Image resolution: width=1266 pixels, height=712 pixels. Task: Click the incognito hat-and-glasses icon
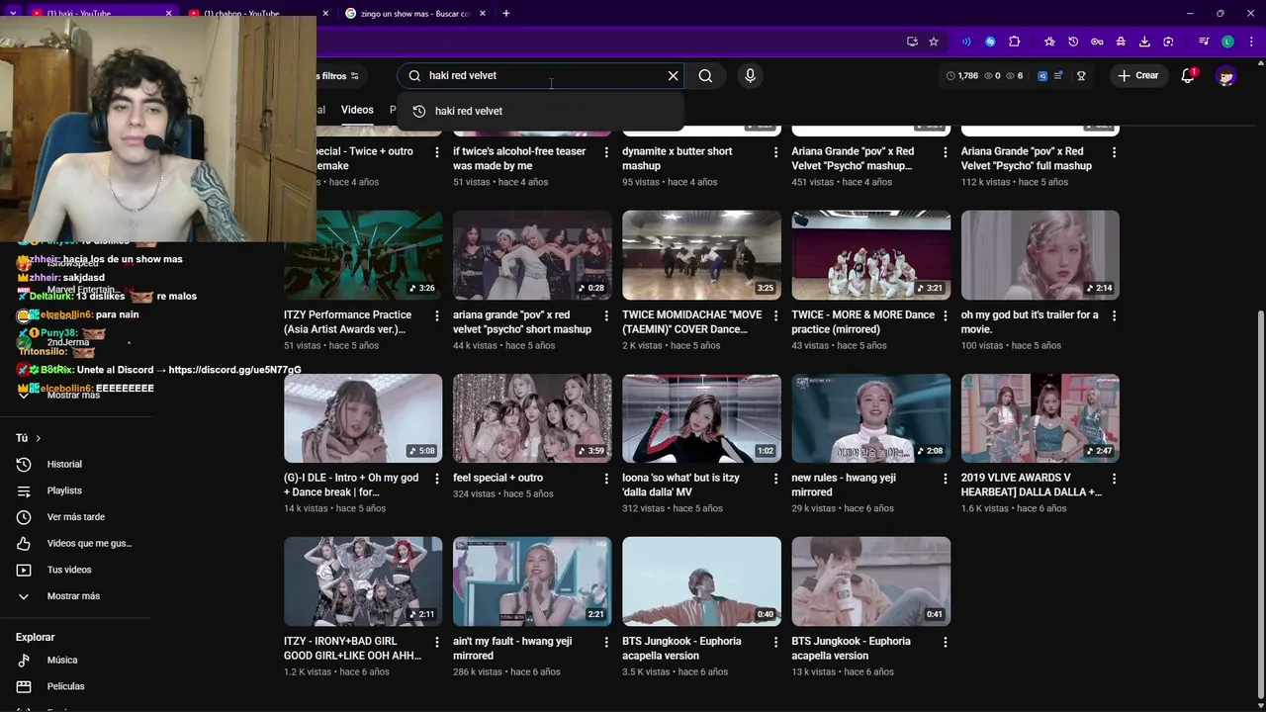pos(1121,42)
